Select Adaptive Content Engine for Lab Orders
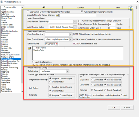 pos(50,87)
